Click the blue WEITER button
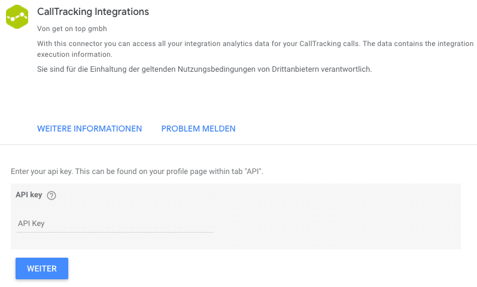 pos(42,268)
